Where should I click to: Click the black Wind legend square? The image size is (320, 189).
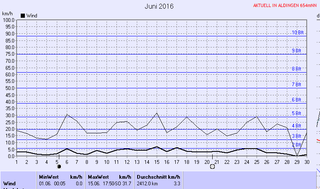pos(23,16)
